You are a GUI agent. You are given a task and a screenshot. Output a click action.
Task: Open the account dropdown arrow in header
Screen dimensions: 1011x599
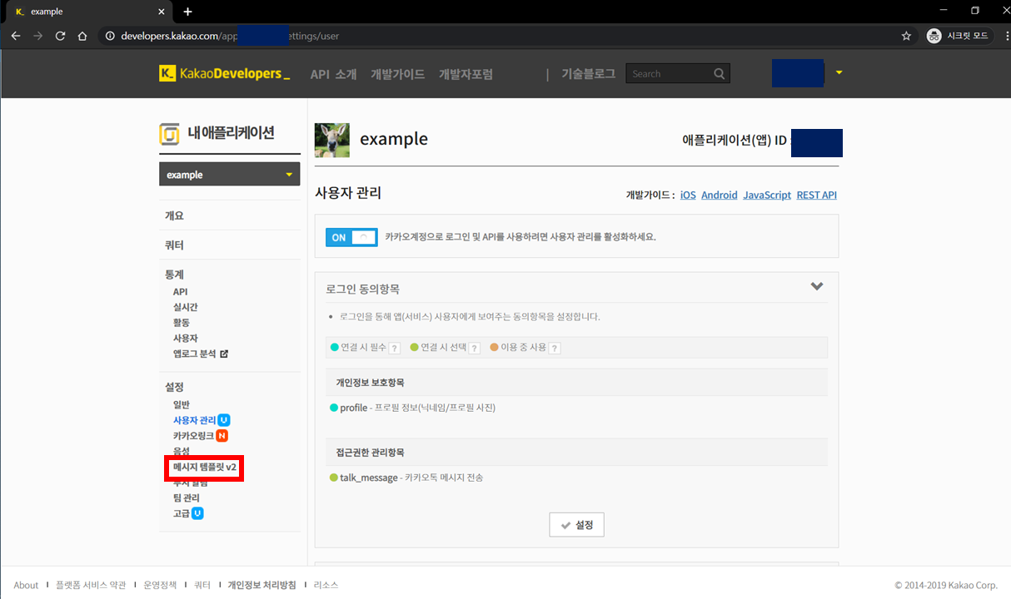click(839, 72)
